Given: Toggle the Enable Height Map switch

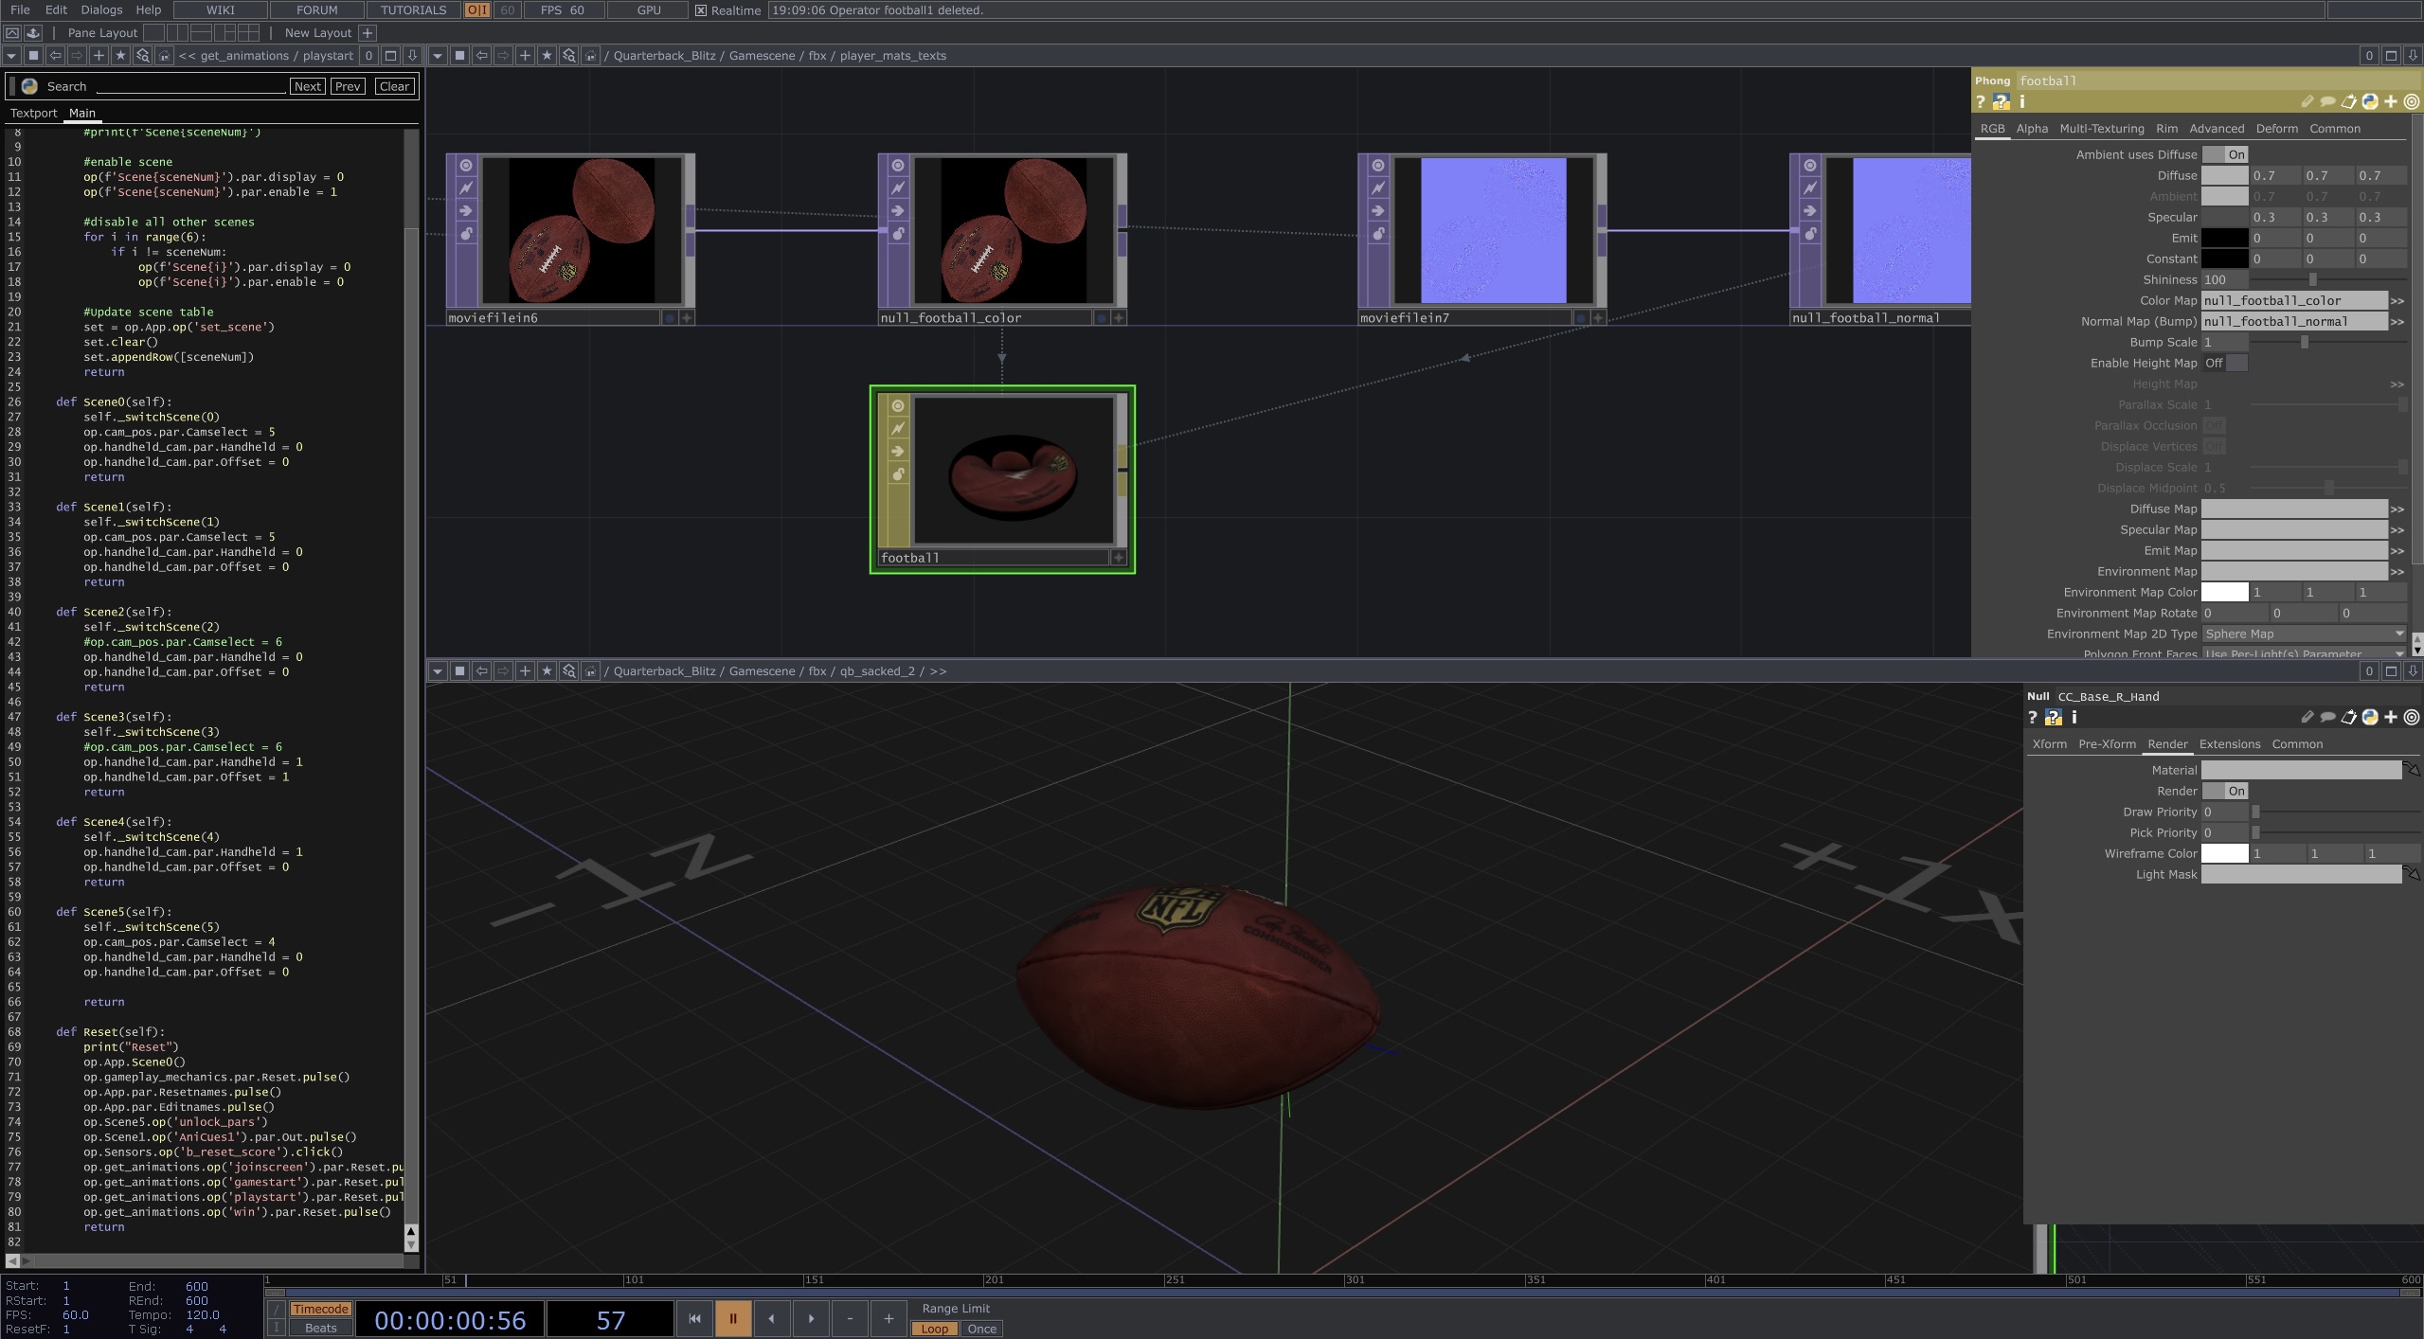Looking at the screenshot, I should 2224,364.
